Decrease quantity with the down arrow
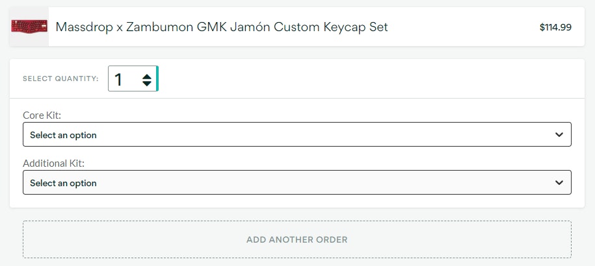Screen dimensions: 595x266 coord(147,84)
